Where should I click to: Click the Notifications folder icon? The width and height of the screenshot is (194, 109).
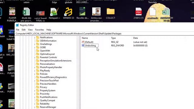38,38
